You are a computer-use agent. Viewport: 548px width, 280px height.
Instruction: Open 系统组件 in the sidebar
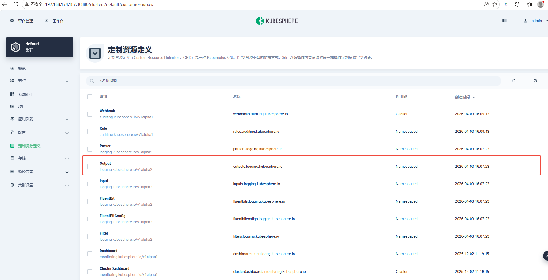[26, 94]
